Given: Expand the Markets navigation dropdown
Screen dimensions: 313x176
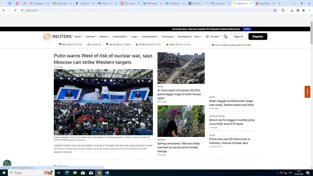Looking at the screenshot, I should (104, 36).
